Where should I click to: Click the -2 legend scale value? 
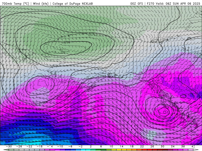pyautogui.click(x=81, y=146)
